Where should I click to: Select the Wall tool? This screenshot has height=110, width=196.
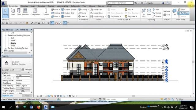[13, 12]
